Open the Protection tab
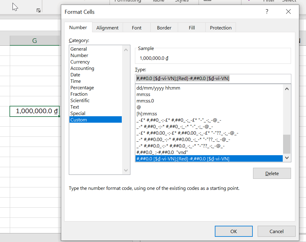 click(221, 28)
